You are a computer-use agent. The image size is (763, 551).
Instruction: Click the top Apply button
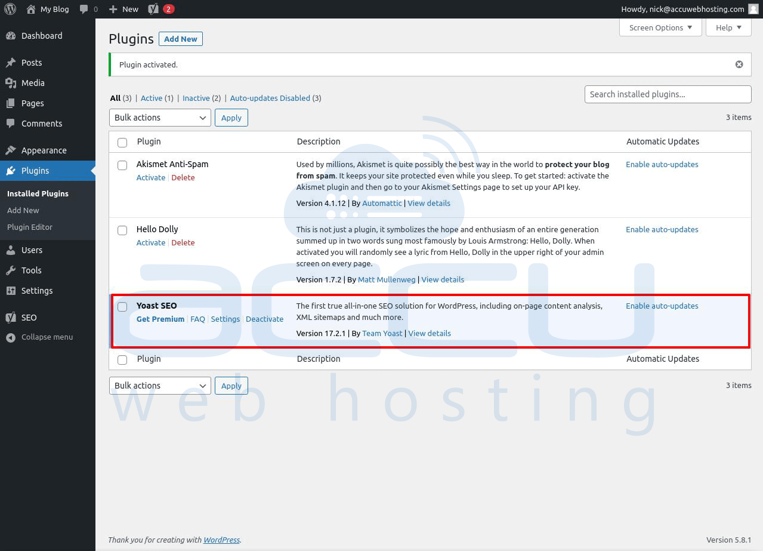coord(231,118)
